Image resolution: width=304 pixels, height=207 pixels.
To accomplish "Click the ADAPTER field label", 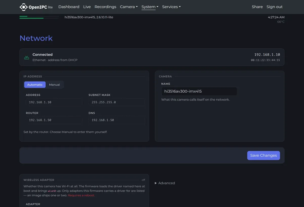I will pos(33,204).
